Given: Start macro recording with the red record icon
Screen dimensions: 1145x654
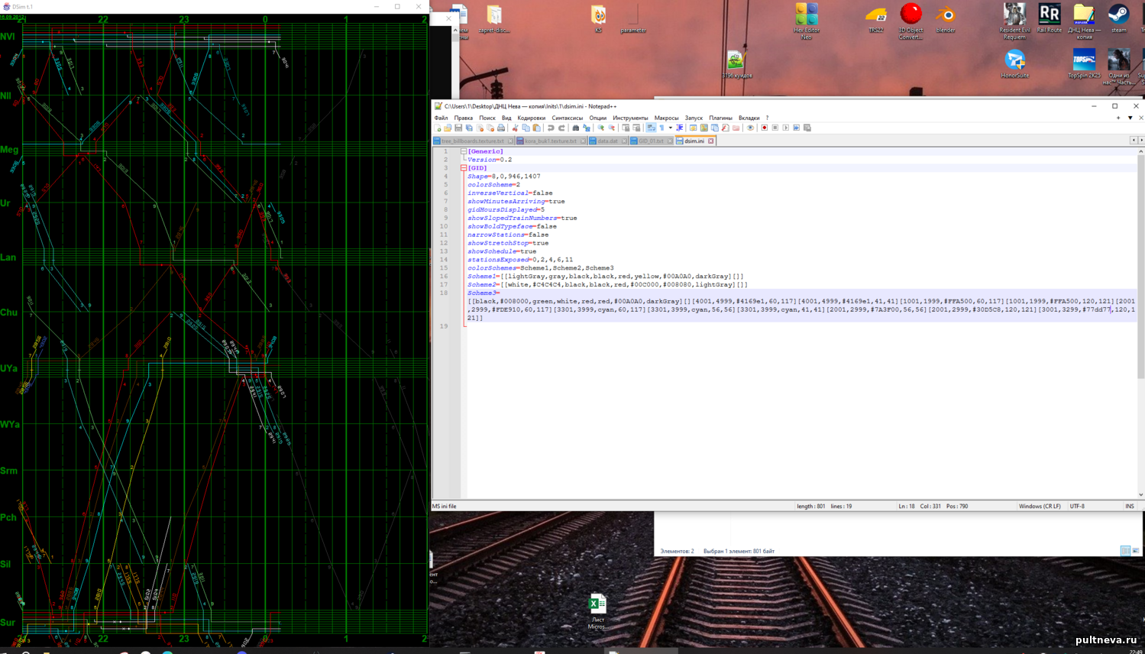Looking at the screenshot, I should [x=764, y=128].
